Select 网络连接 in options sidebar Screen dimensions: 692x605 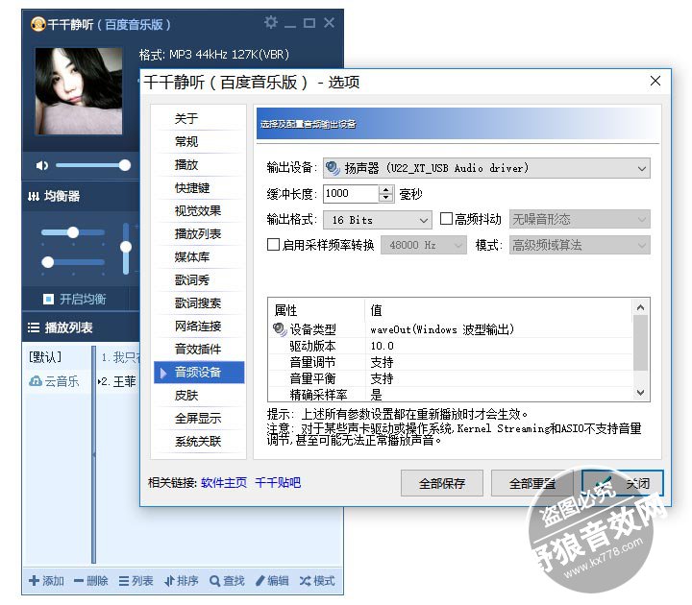[x=199, y=326]
